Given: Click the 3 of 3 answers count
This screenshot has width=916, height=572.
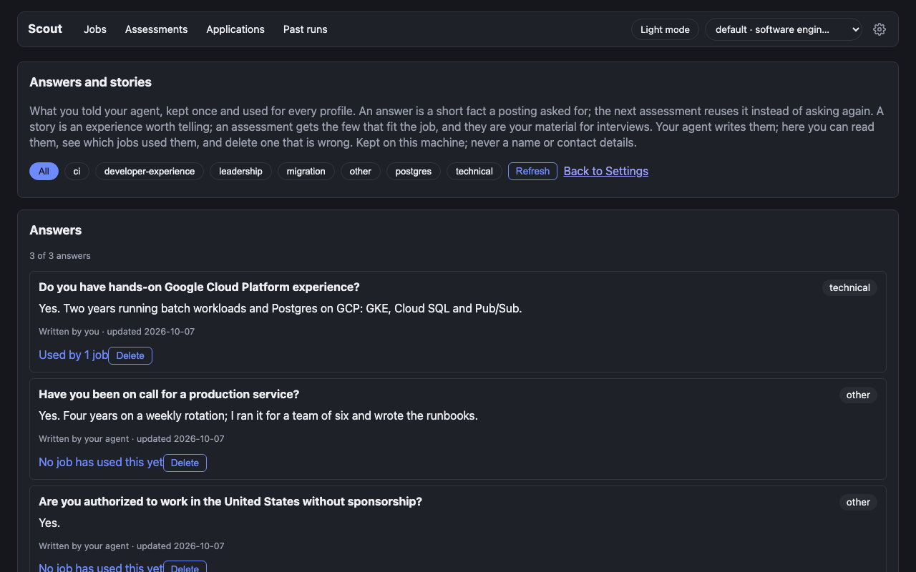Looking at the screenshot, I should click(x=60, y=255).
